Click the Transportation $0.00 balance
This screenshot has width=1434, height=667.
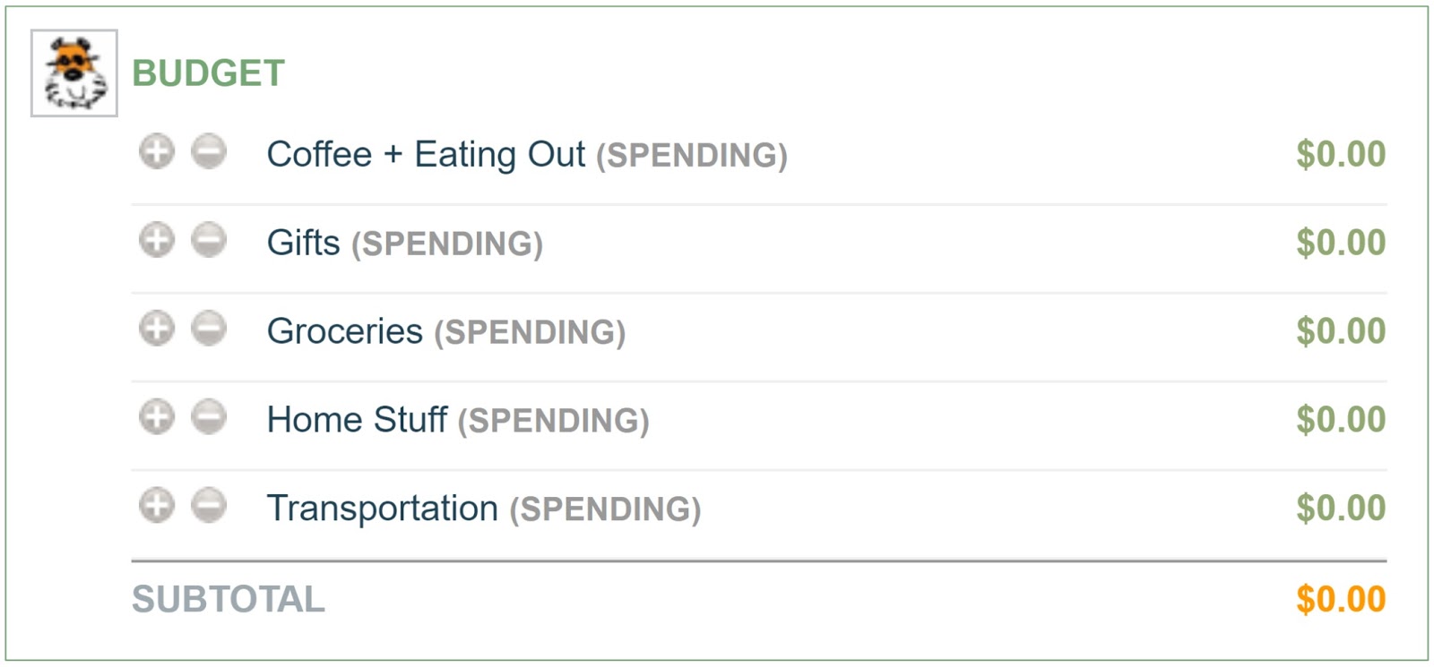tap(1341, 509)
